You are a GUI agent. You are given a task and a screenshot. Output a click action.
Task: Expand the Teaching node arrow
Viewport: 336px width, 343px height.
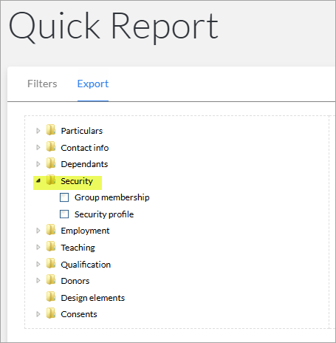(x=38, y=247)
